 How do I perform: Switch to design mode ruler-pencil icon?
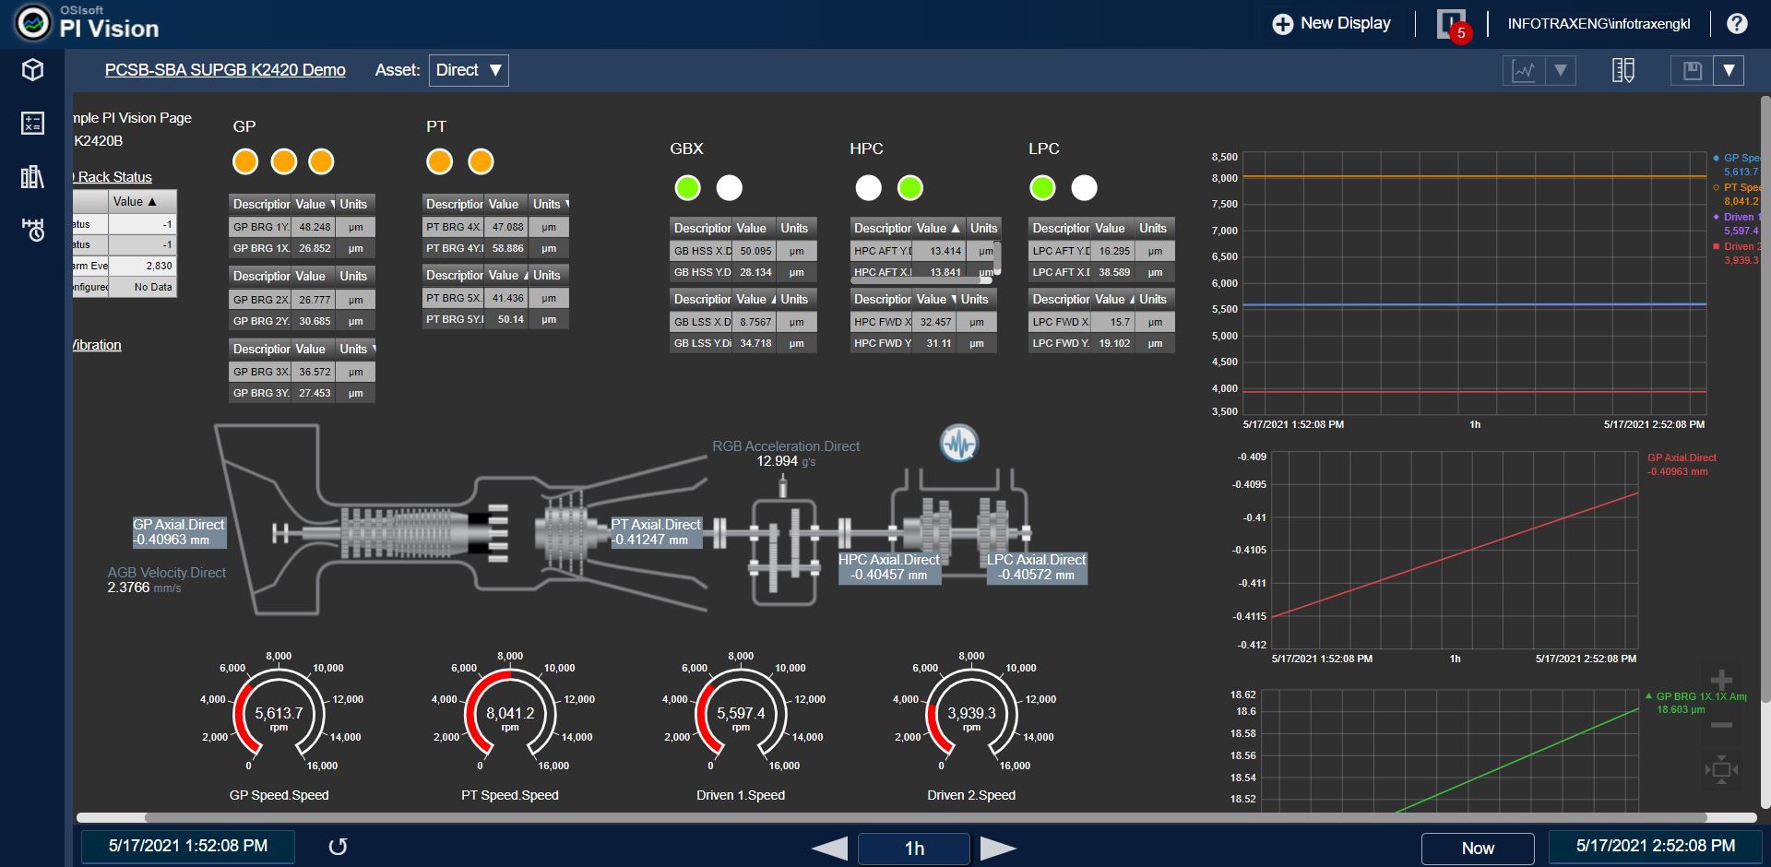point(1623,70)
